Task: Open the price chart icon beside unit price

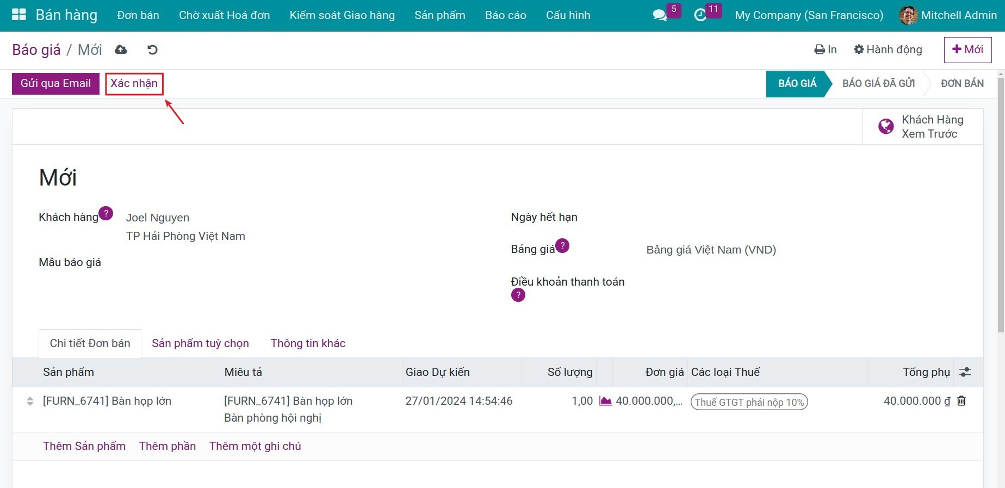Action: [605, 401]
